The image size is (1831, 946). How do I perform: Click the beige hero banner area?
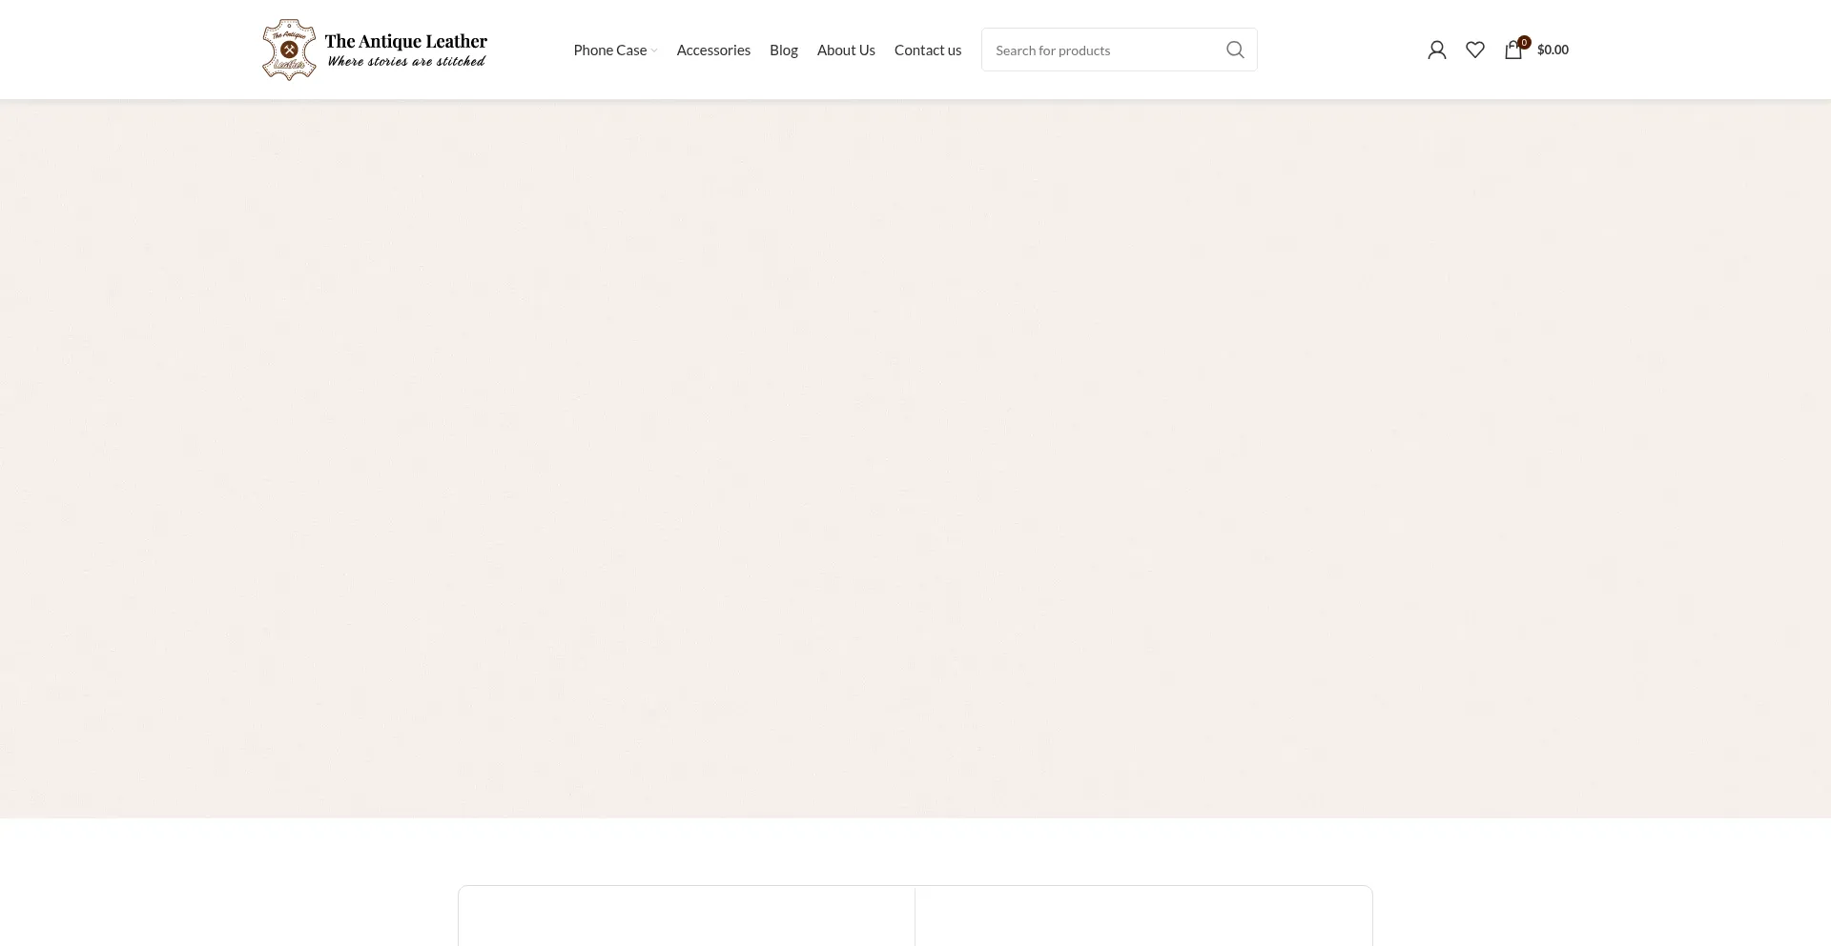[915, 457]
